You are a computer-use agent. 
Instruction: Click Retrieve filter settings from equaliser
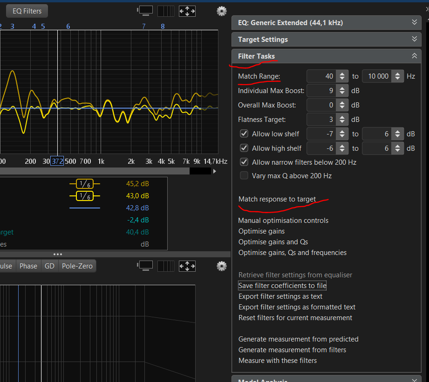pos(295,275)
